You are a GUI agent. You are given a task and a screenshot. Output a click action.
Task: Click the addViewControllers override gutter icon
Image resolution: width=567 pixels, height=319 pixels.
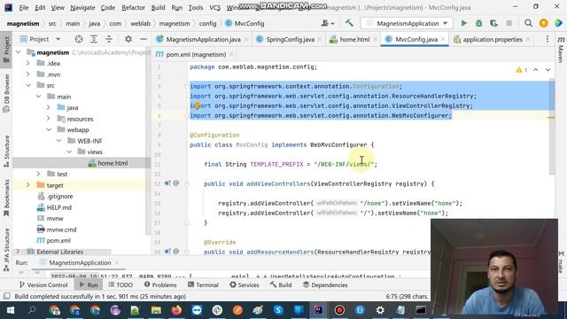click(167, 183)
